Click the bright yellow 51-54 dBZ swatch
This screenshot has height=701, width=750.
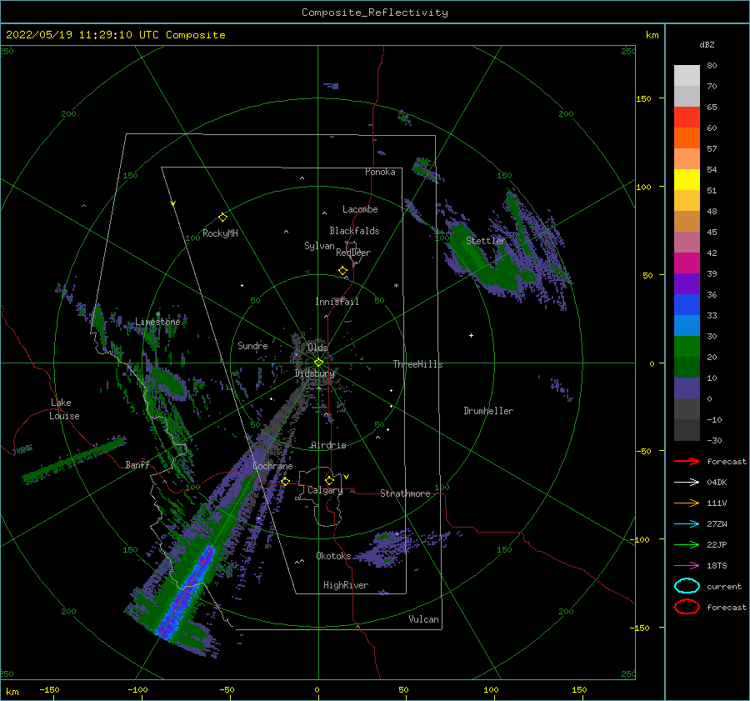pos(687,180)
